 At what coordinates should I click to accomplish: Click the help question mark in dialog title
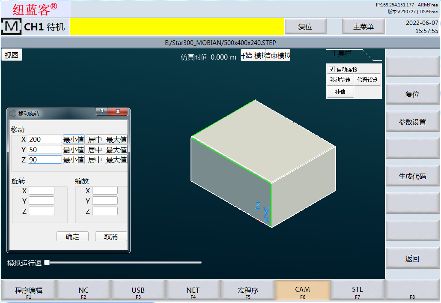101,112
